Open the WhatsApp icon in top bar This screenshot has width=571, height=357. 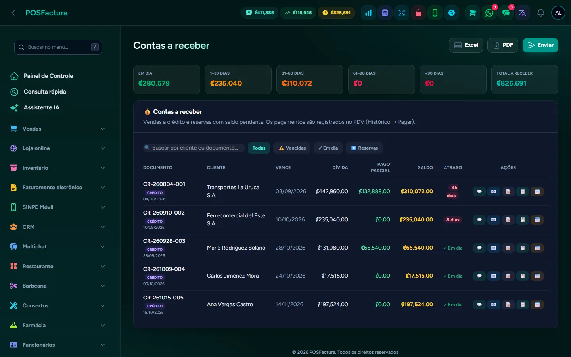[x=489, y=13]
